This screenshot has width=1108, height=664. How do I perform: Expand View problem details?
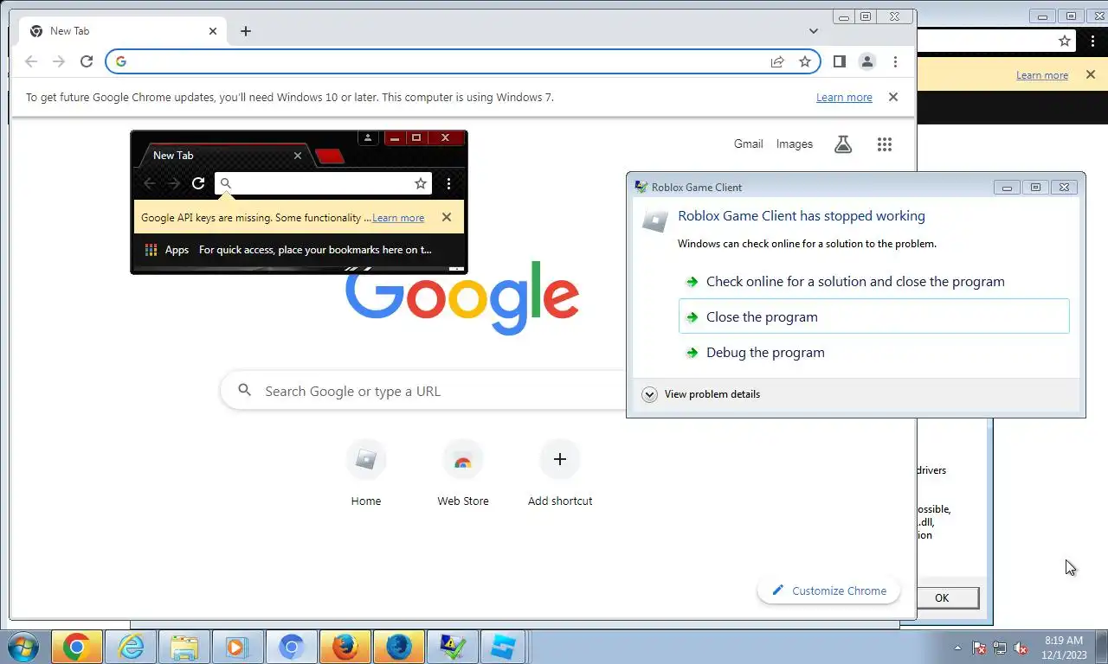[702, 394]
